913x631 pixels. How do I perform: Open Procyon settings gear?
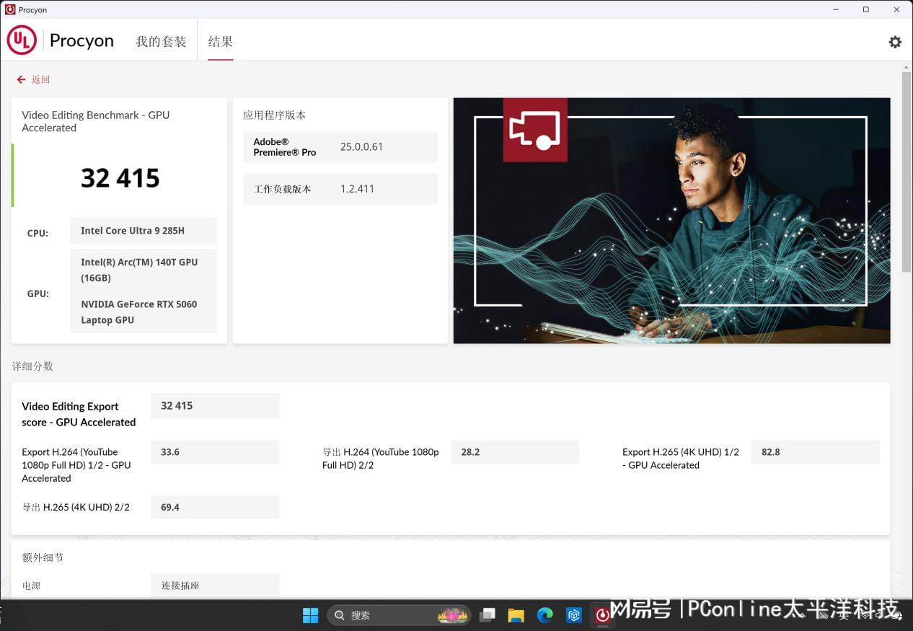(x=895, y=42)
